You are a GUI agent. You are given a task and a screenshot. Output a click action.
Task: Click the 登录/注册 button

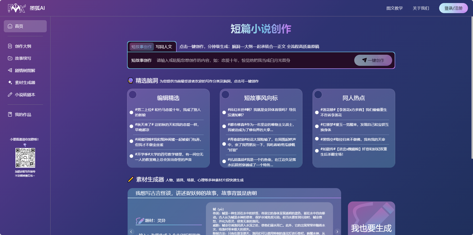(x=453, y=8)
